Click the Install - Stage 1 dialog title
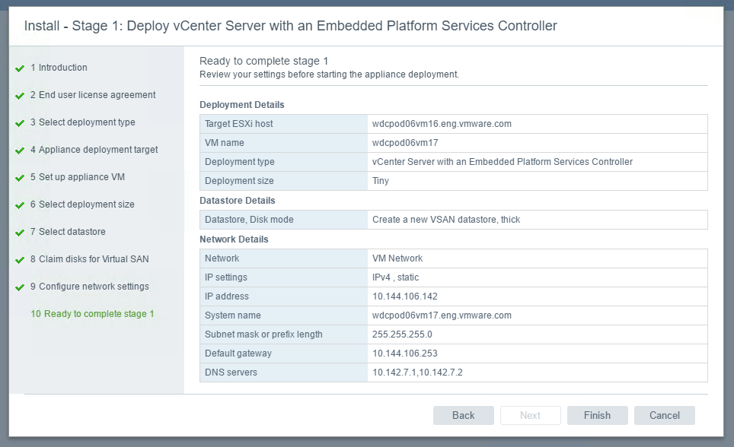The height and width of the screenshot is (447, 734). (291, 26)
